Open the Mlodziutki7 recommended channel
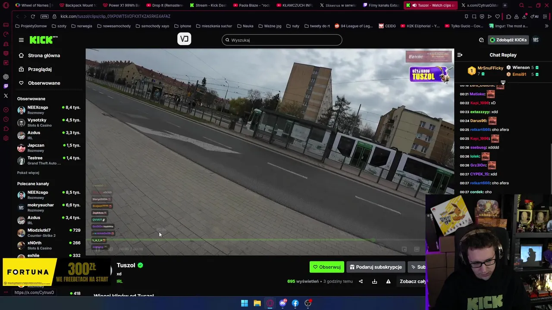 tap(49, 233)
